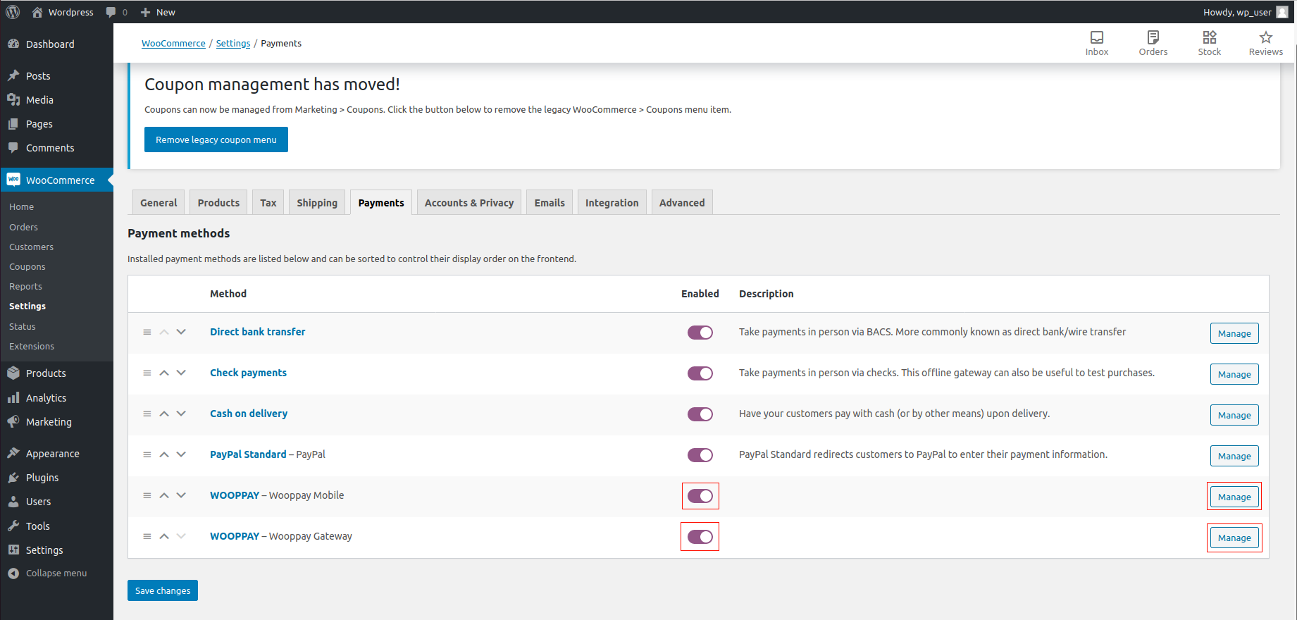Disable the Wooppay Gateway payment method

700,537
